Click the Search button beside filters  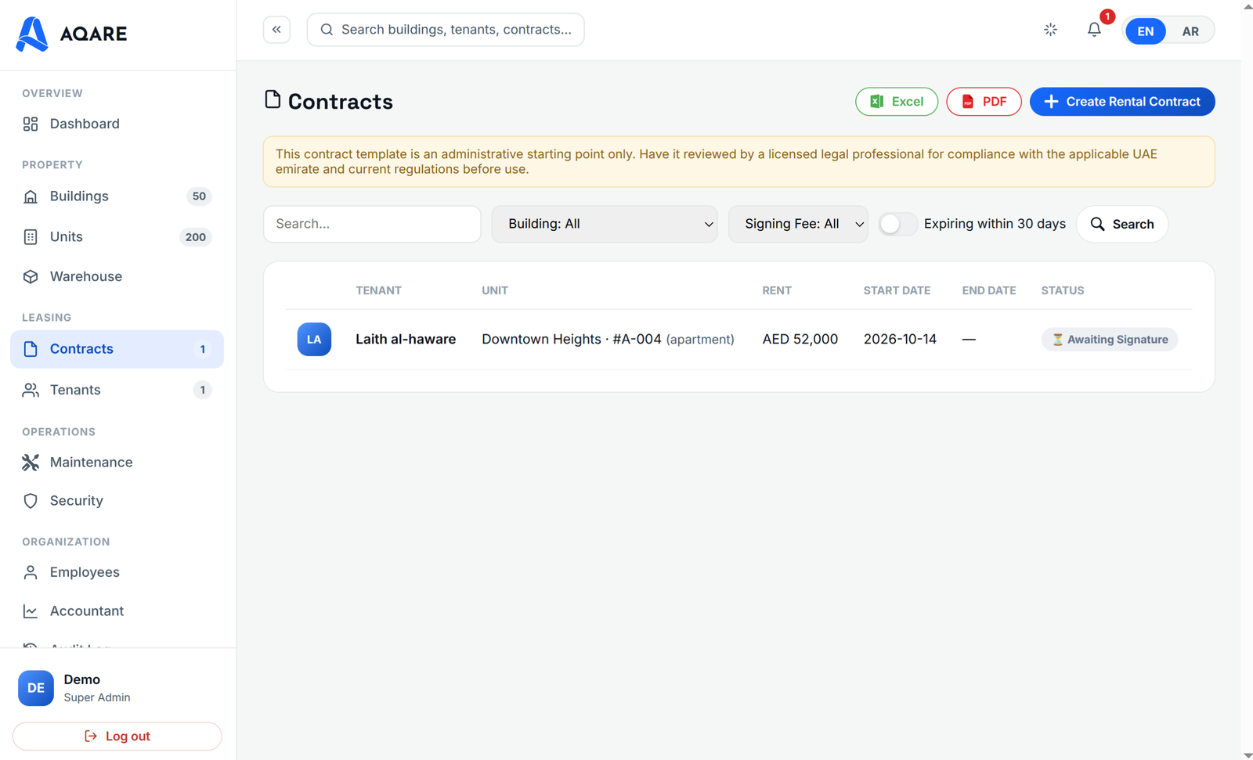pyautogui.click(x=1121, y=224)
